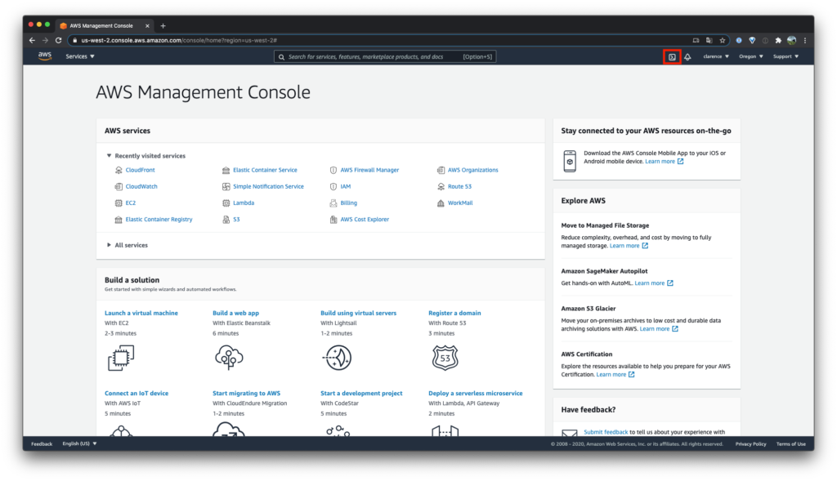Open AWS Firewall Manager link
The image size is (837, 481).
[x=370, y=170]
